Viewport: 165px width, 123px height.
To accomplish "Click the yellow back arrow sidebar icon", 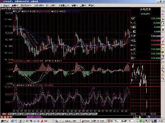I will point(163,19).
